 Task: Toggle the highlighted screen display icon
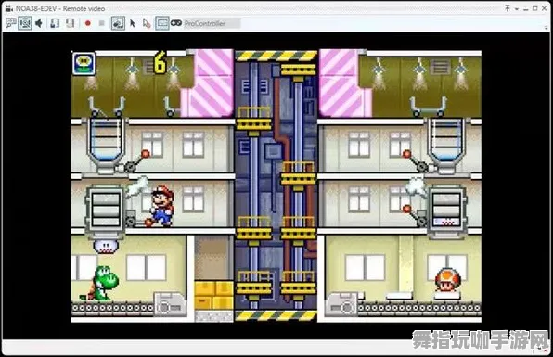tap(161, 23)
